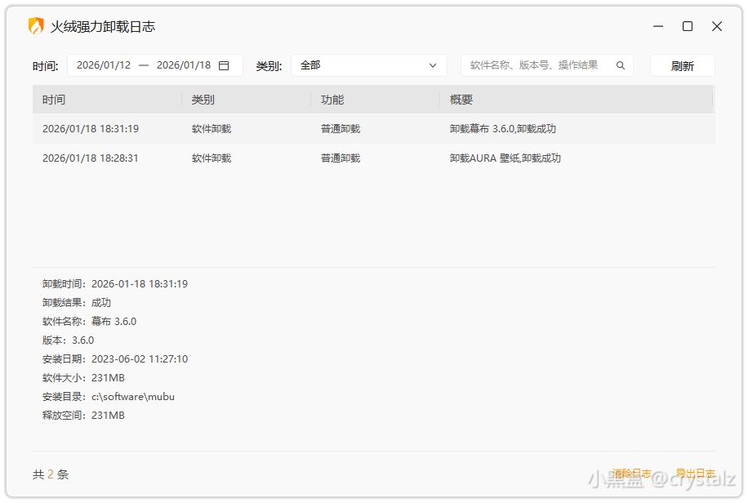This screenshot has height=503, width=748.
Task: Select start date 2026/01/12
Action: click(x=104, y=65)
